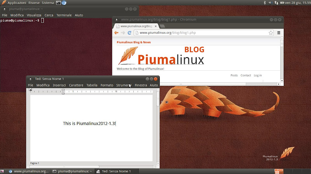Switch to piuma@piumalinux terminal taskbar entry

[x=72, y=171]
